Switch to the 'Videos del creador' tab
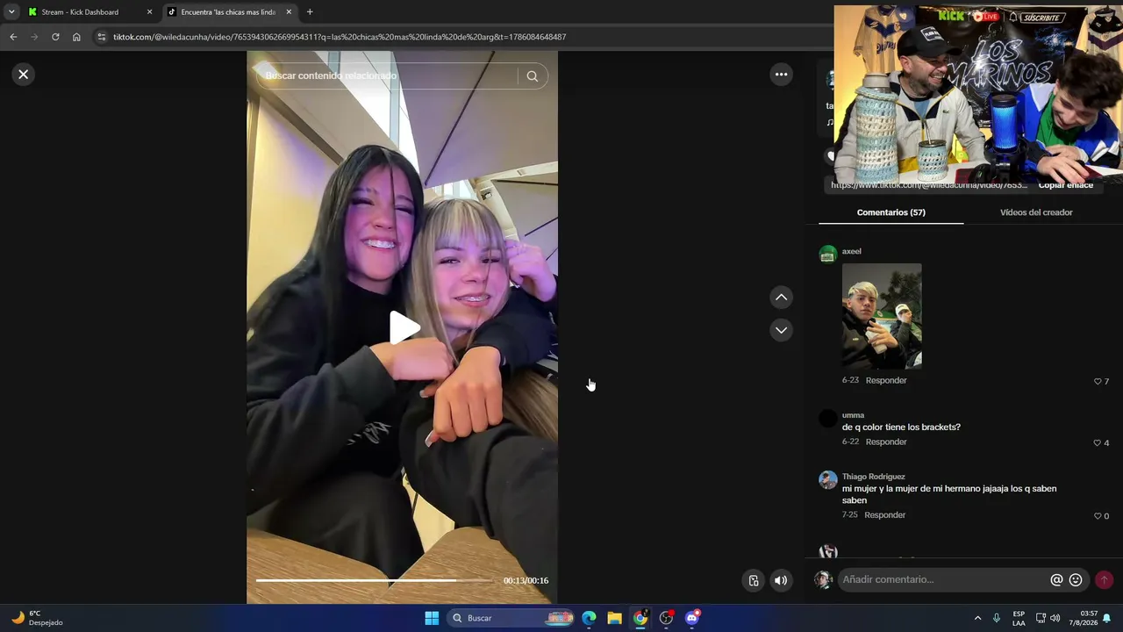 point(1036,212)
